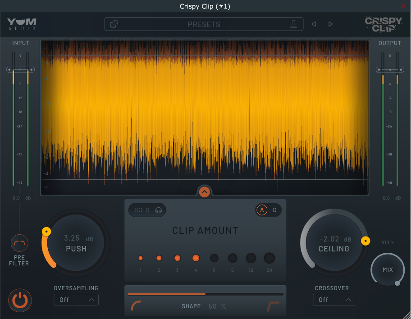
Task: Set clip amount to 3
Action: [x=177, y=258]
